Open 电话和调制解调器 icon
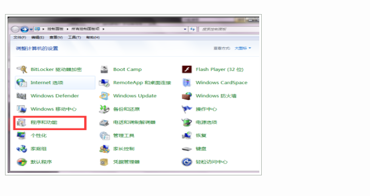 (x=104, y=123)
